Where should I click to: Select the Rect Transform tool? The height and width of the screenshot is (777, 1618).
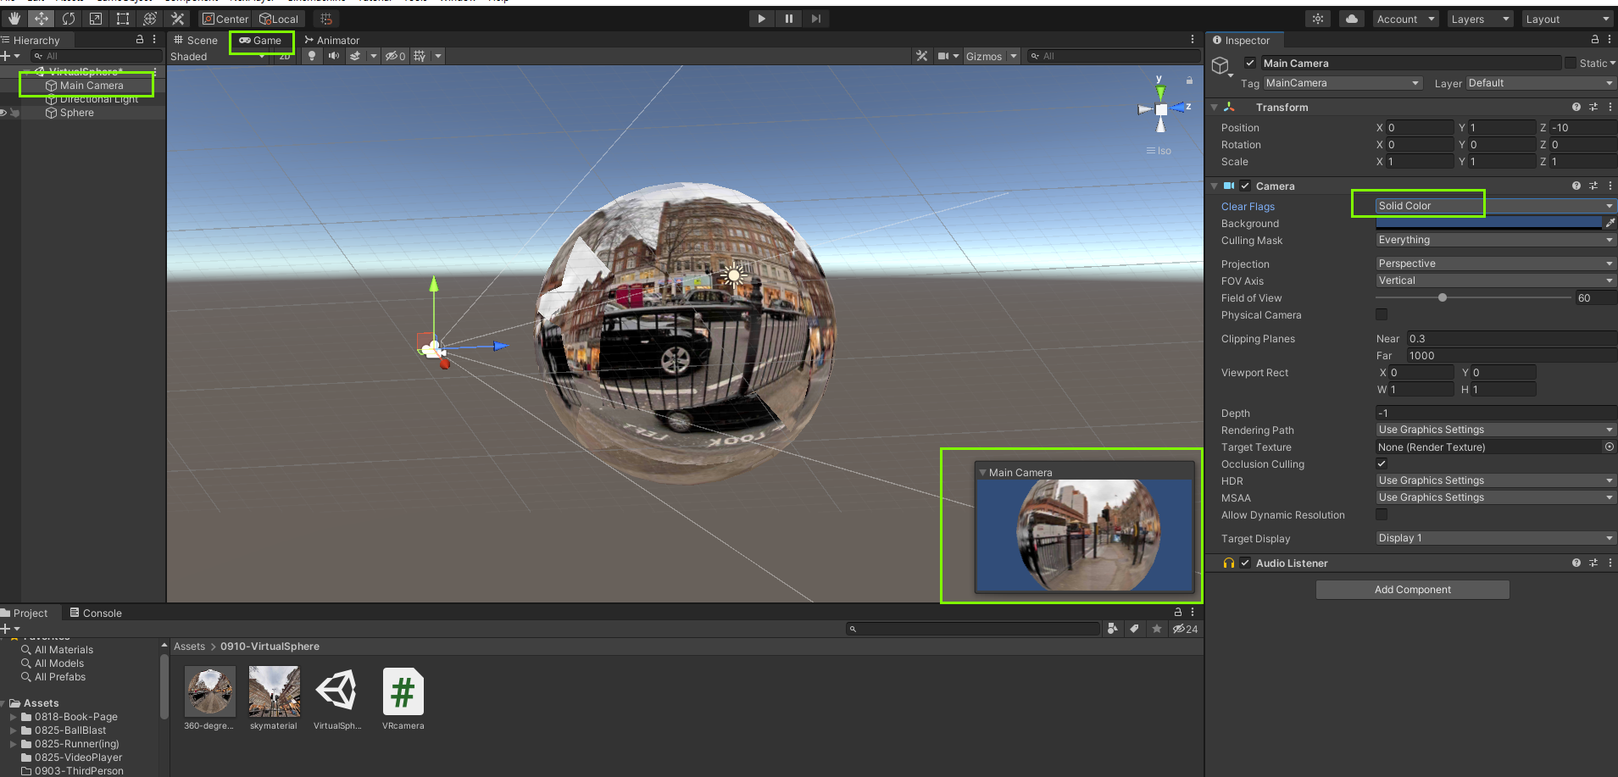pos(123,19)
